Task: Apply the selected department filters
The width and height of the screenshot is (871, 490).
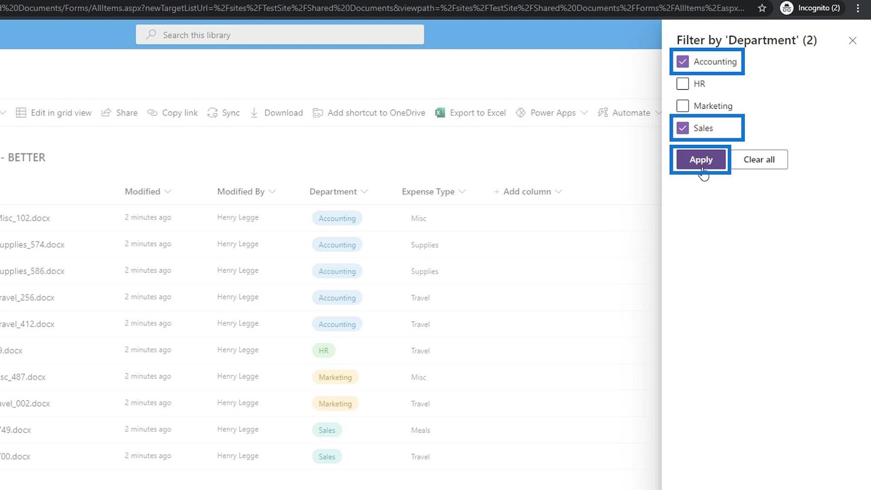Action: (701, 160)
